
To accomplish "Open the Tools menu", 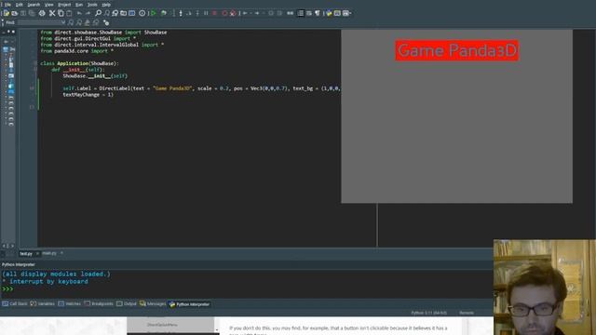I will coord(92,5).
